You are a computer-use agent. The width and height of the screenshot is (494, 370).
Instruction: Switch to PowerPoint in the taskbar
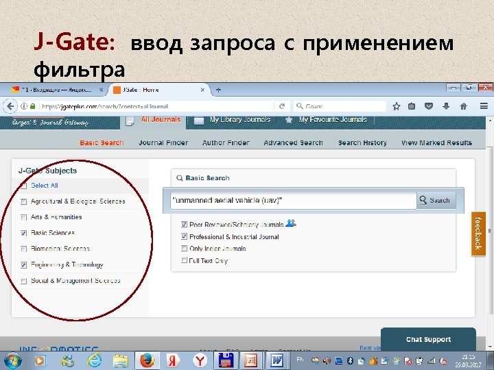251,360
